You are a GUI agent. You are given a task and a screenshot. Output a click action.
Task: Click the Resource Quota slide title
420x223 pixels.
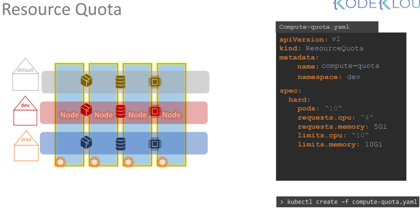tap(62, 9)
